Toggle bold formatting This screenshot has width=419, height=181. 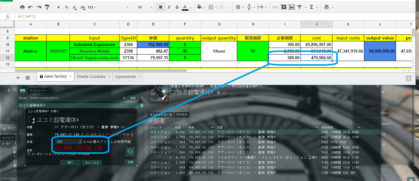(x=161, y=7)
